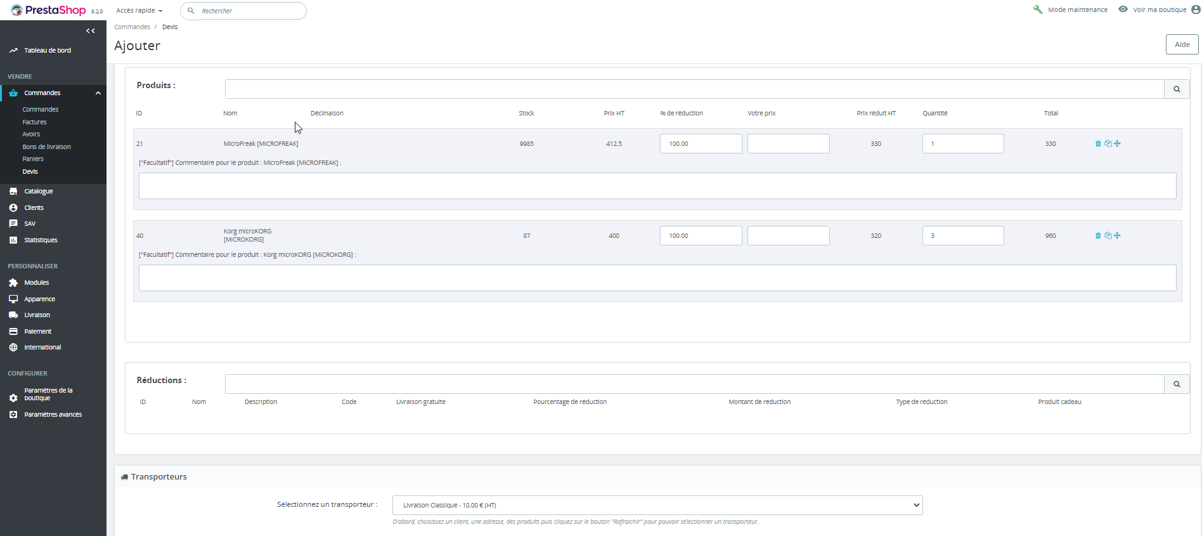Delete the MicroFreak product row

pyautogui.click(x=1098, y=144)
